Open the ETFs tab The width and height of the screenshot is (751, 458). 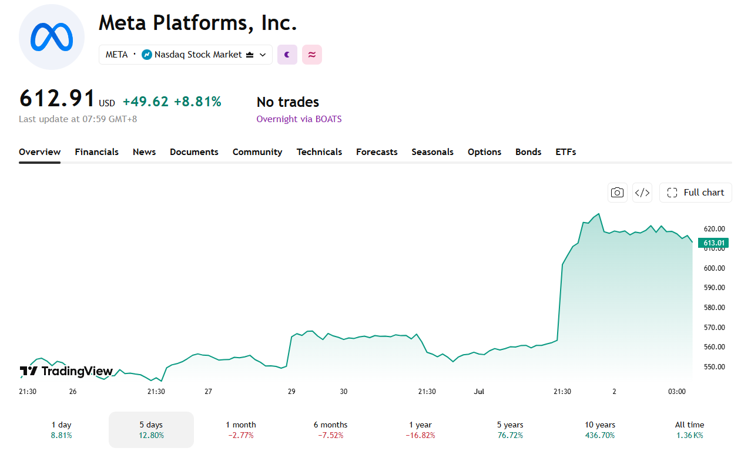click(x=566, y=152)
